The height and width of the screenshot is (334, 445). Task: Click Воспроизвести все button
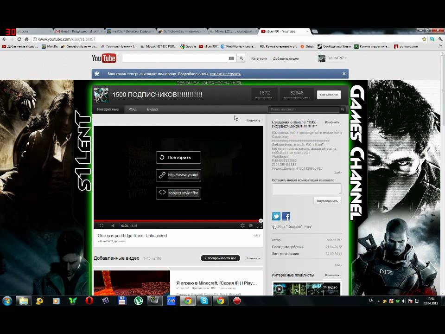[x=220, y=258]
